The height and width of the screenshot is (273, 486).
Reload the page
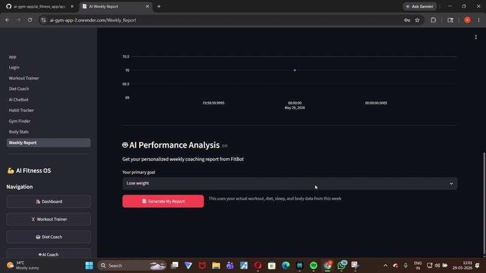coord(30,20)
